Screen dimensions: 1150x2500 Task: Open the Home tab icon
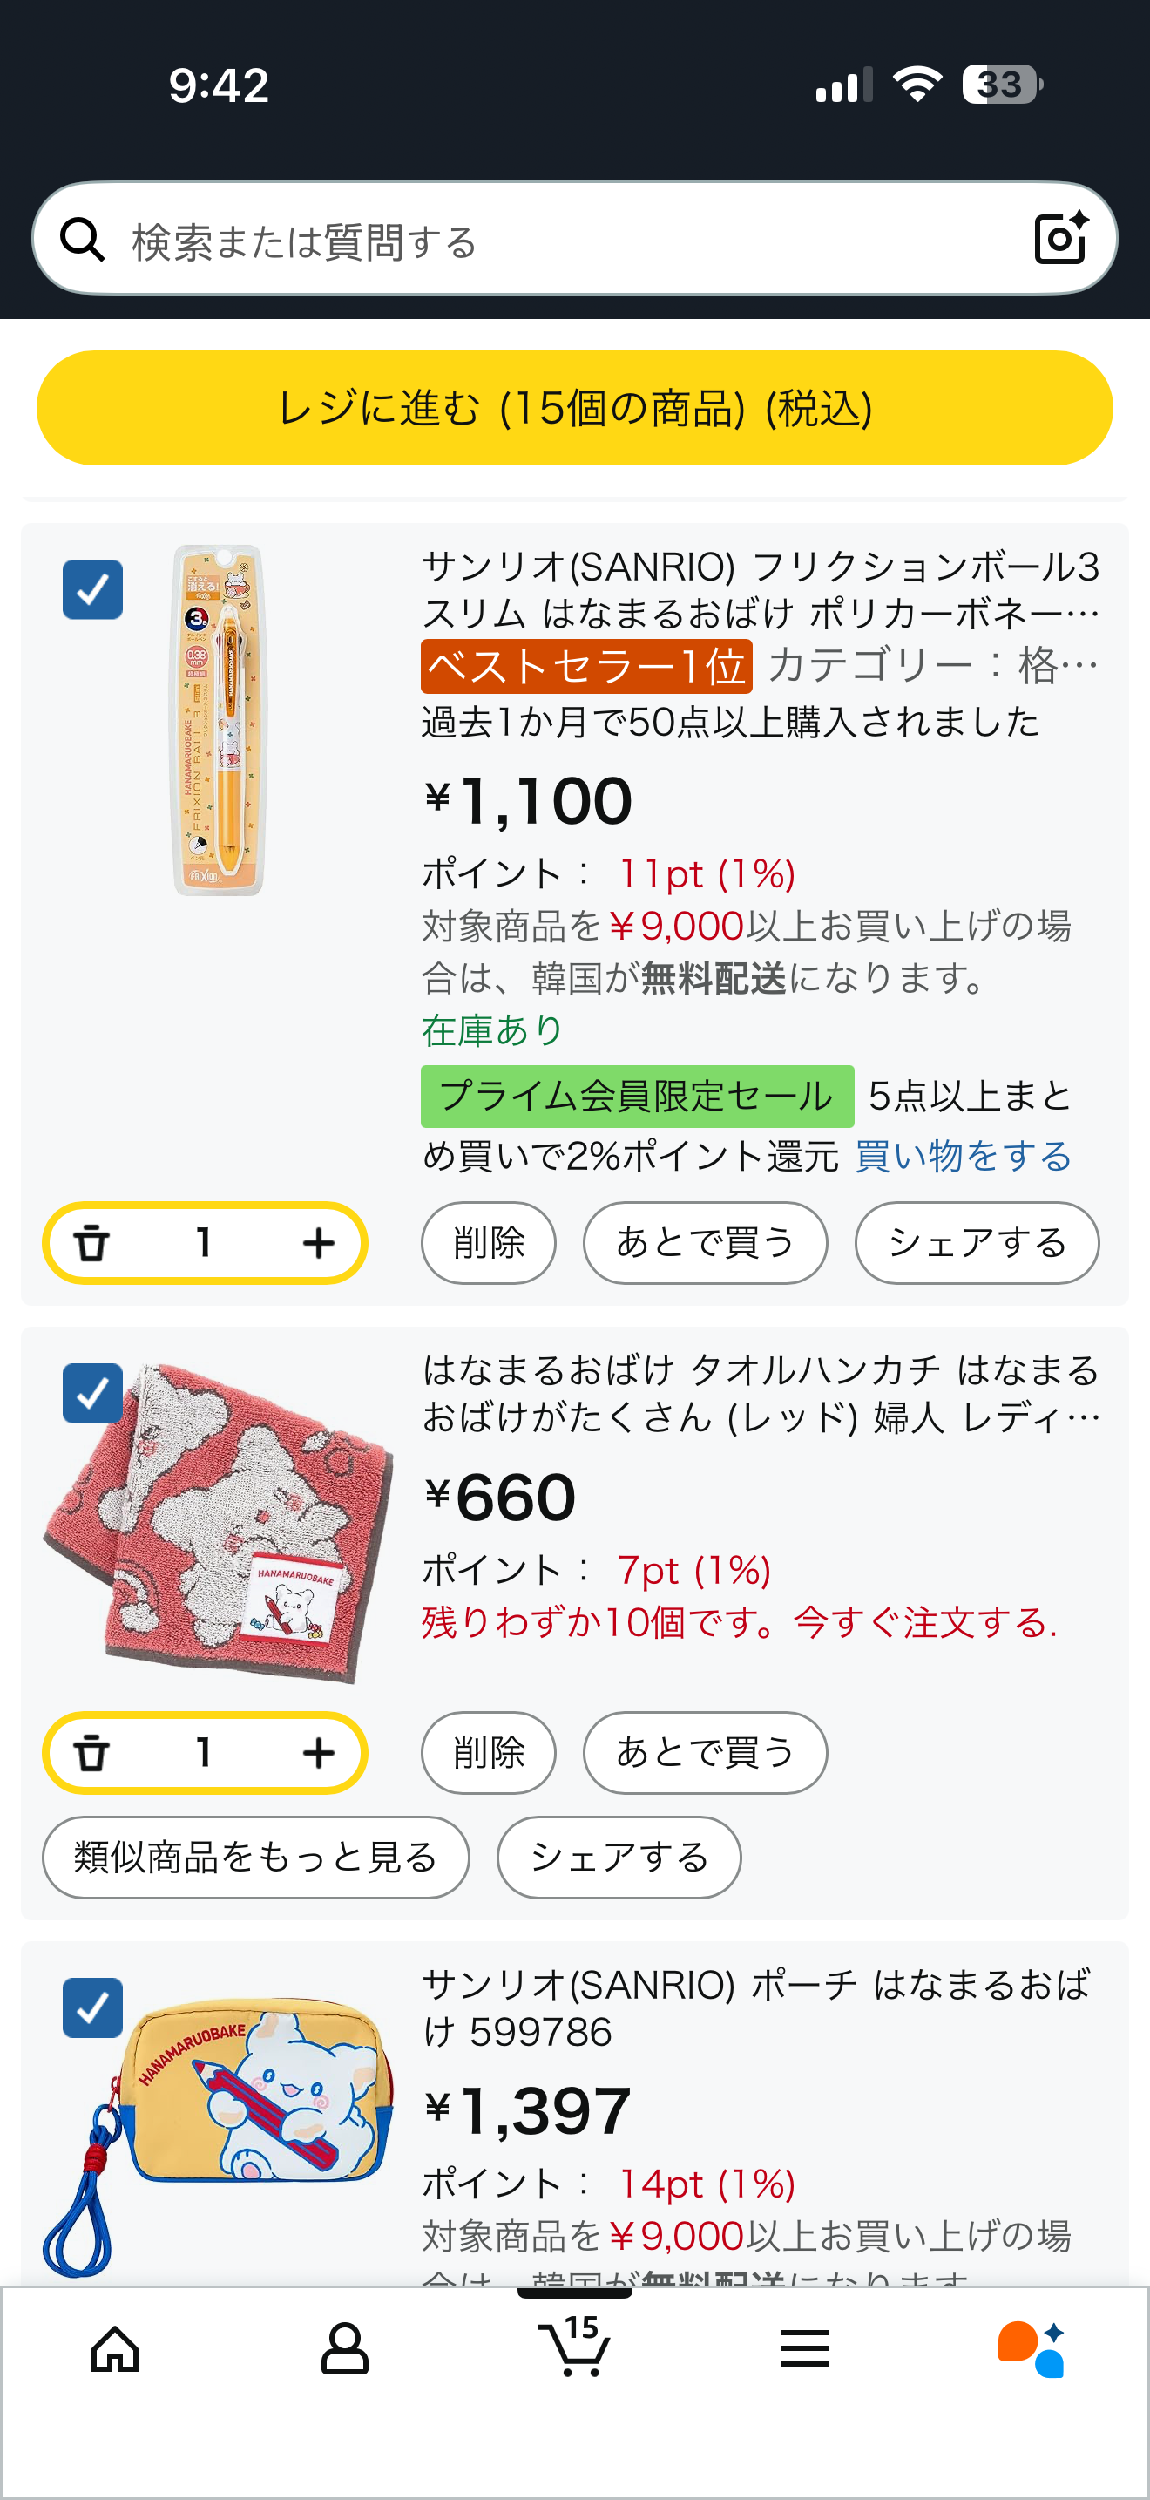coord(115,2348)
